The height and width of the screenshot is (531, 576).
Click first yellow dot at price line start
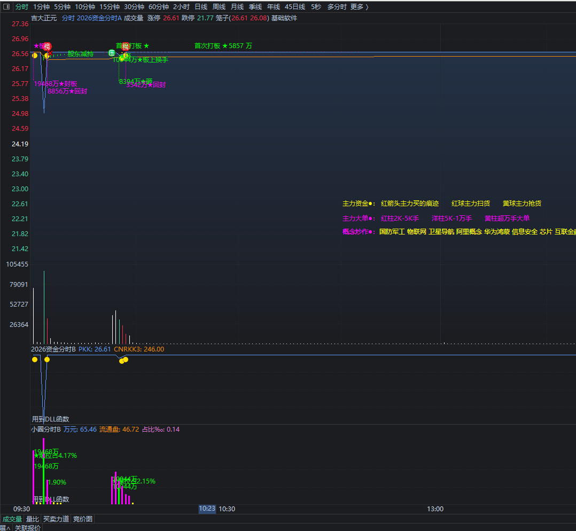[35, 56]
